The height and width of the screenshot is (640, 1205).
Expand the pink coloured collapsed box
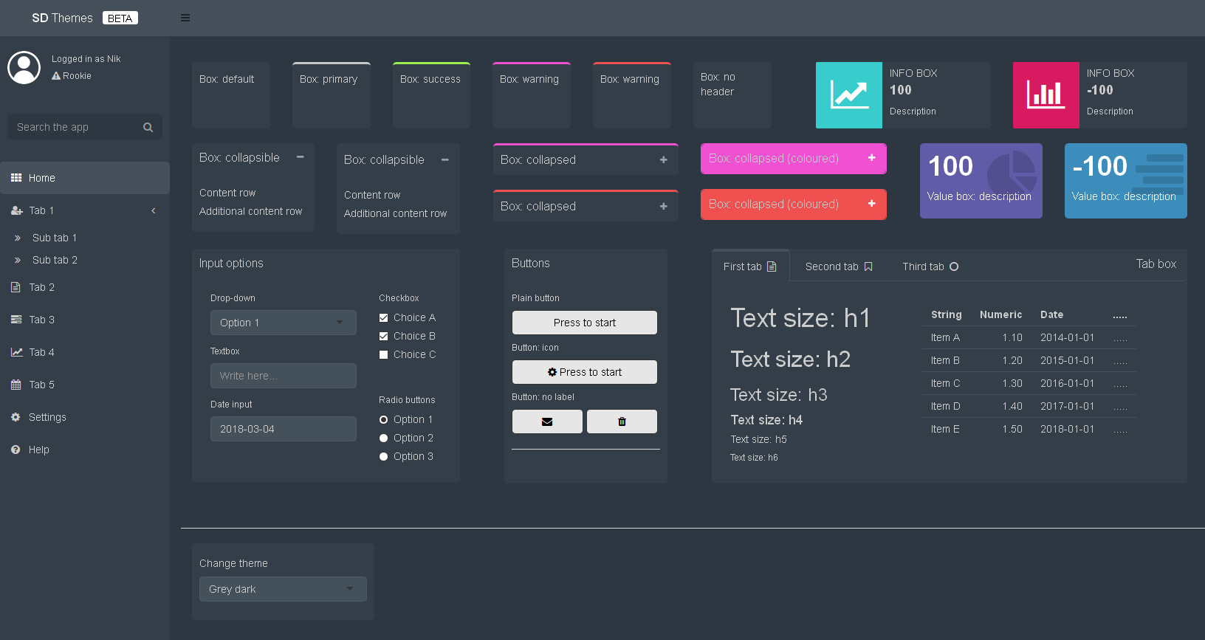pos(871,158)
